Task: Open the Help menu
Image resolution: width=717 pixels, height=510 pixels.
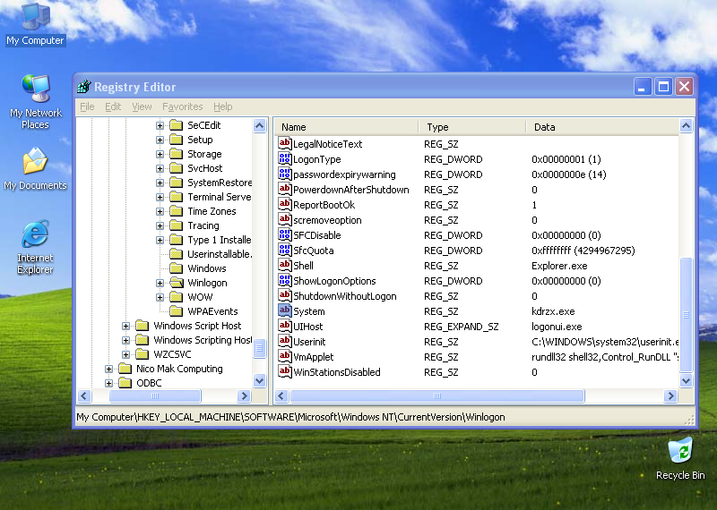Action: point(222,106)
